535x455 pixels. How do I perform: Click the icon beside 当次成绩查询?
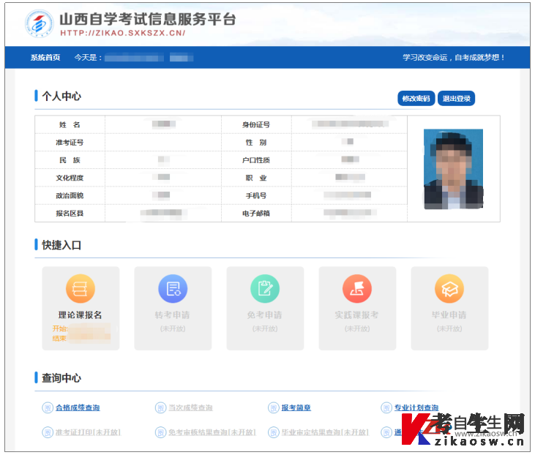point(160,407)
